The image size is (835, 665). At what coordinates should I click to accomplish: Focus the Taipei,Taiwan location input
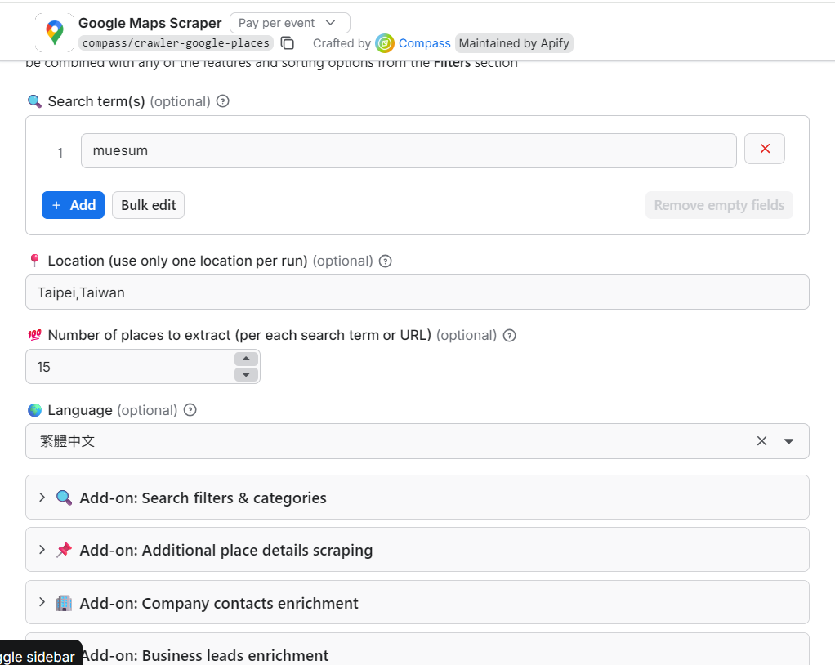417,292
